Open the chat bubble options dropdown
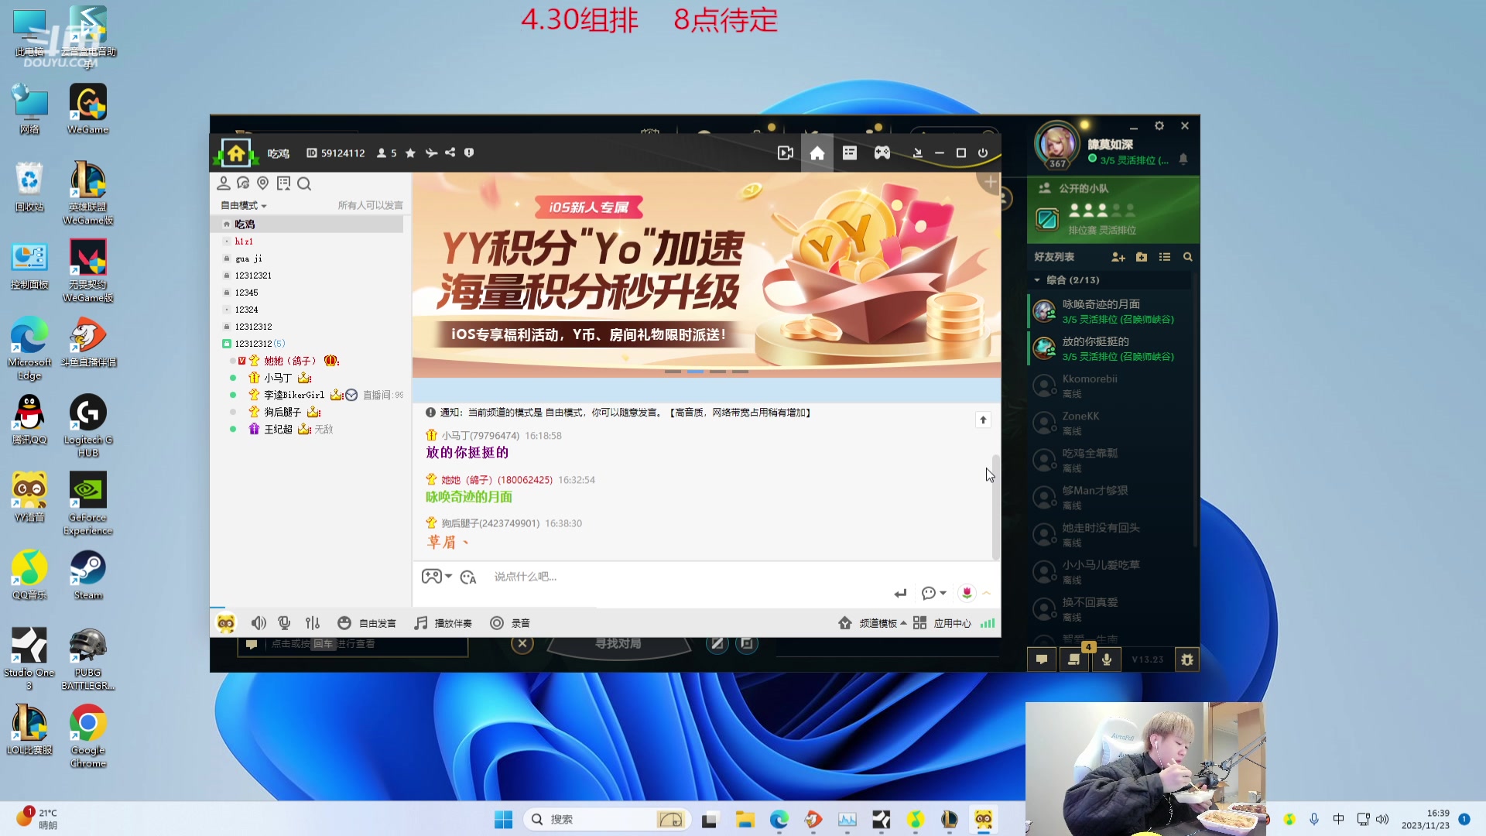1486x836 pixels. coord(934,594)
